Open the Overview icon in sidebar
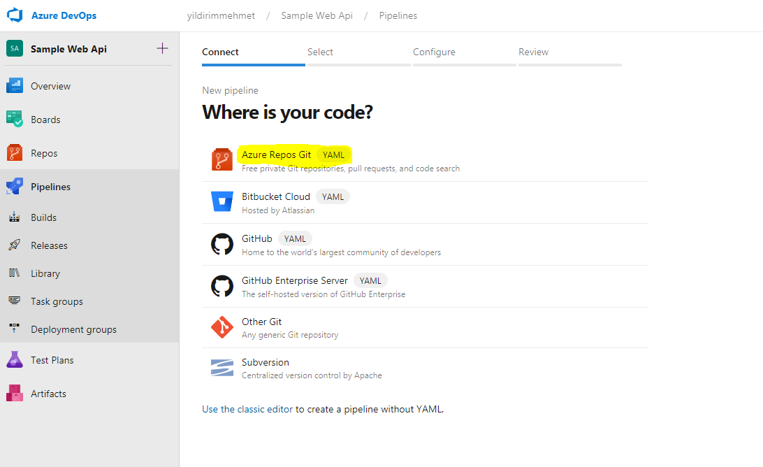Screen dimensions: 763x467 [15, 86]
